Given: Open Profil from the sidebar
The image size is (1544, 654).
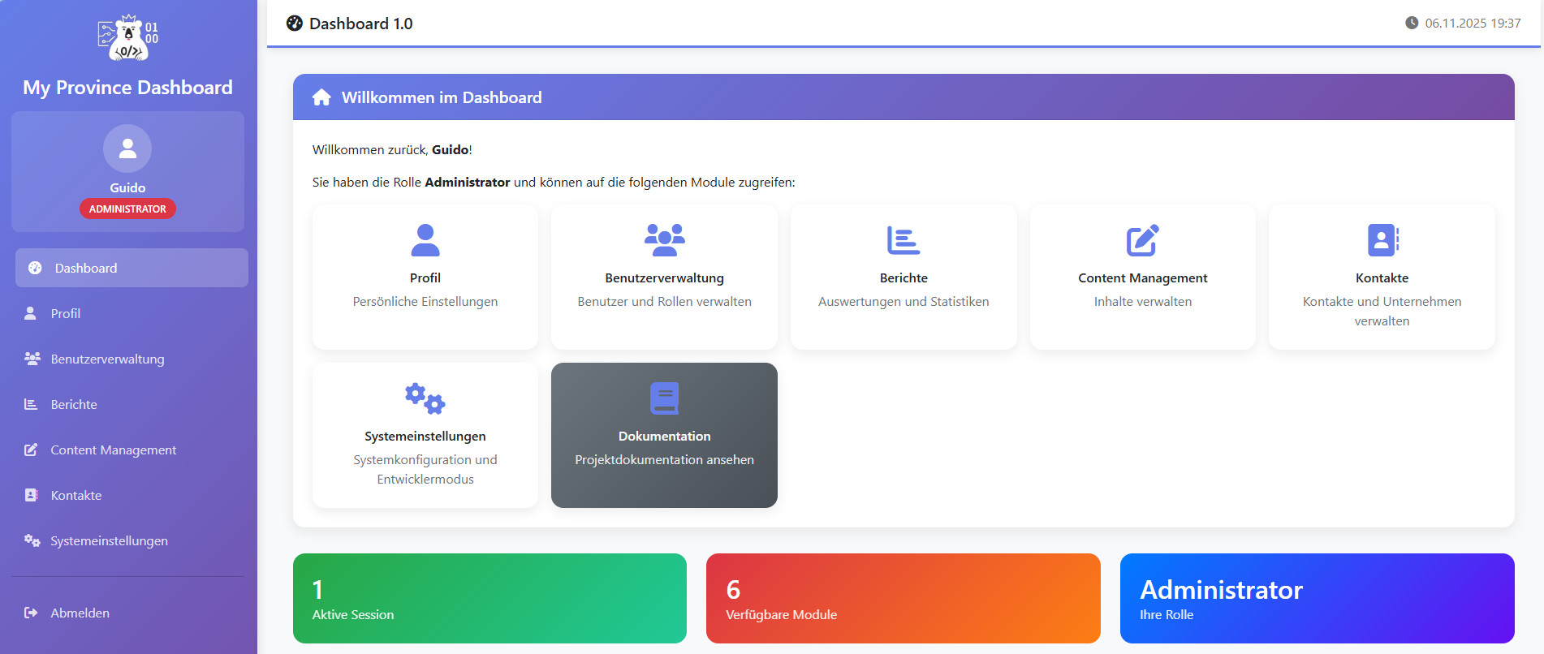Looking at the screenshot, I should tap(66, 313).
